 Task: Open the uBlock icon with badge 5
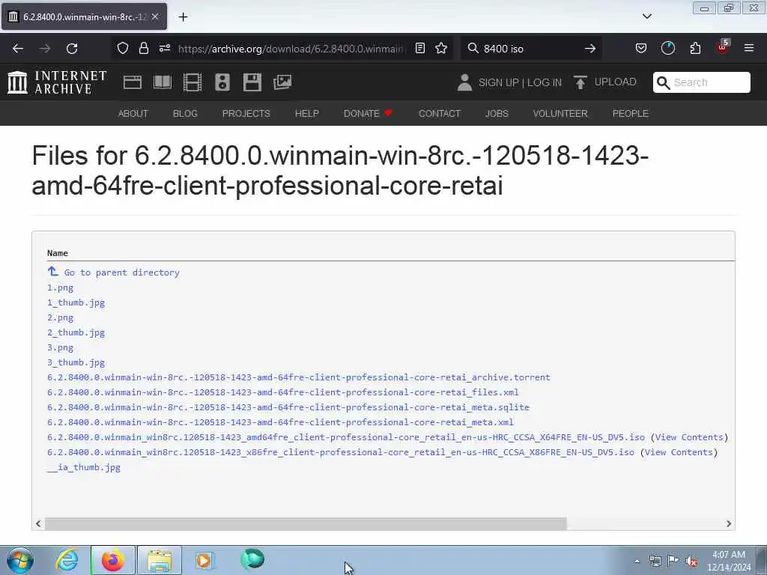pos(723,47)
